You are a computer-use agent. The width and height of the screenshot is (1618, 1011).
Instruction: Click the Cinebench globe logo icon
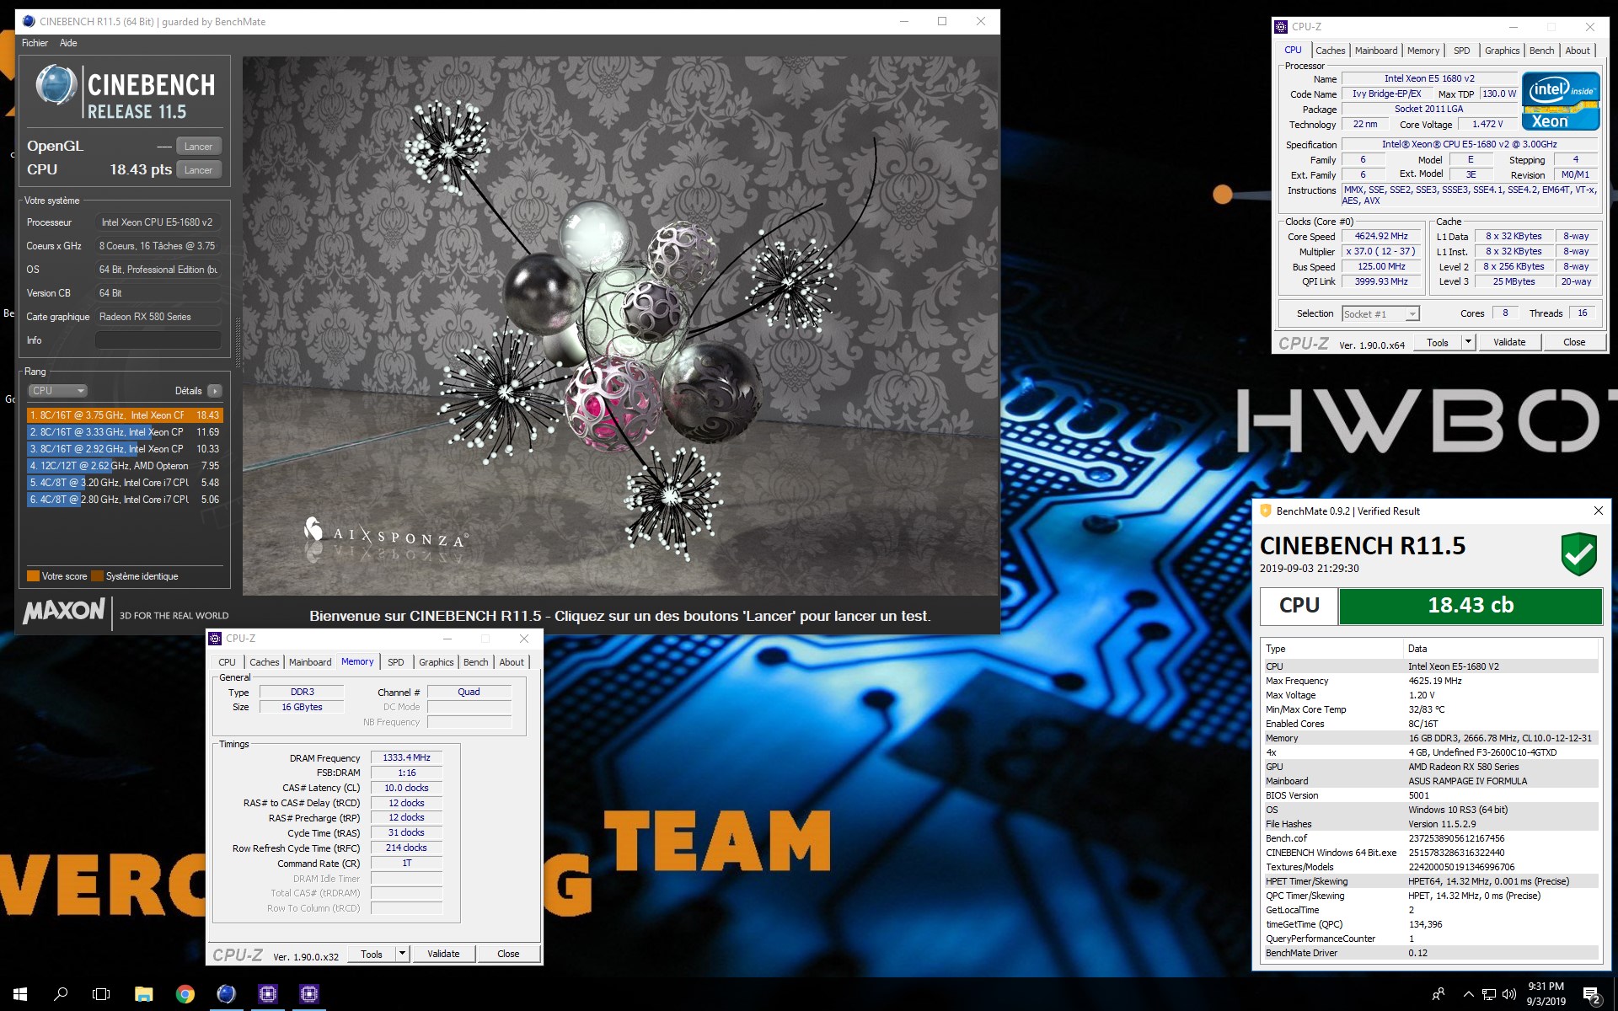(x=56, y=86)
